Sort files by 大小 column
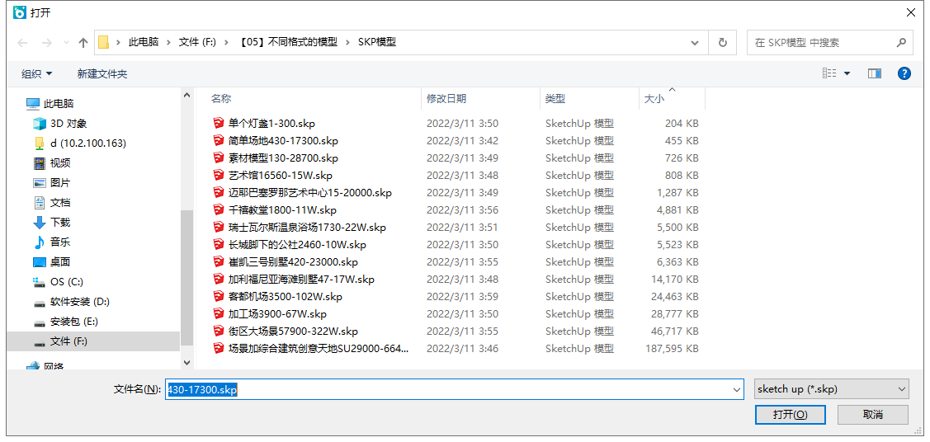 (654, 99)
